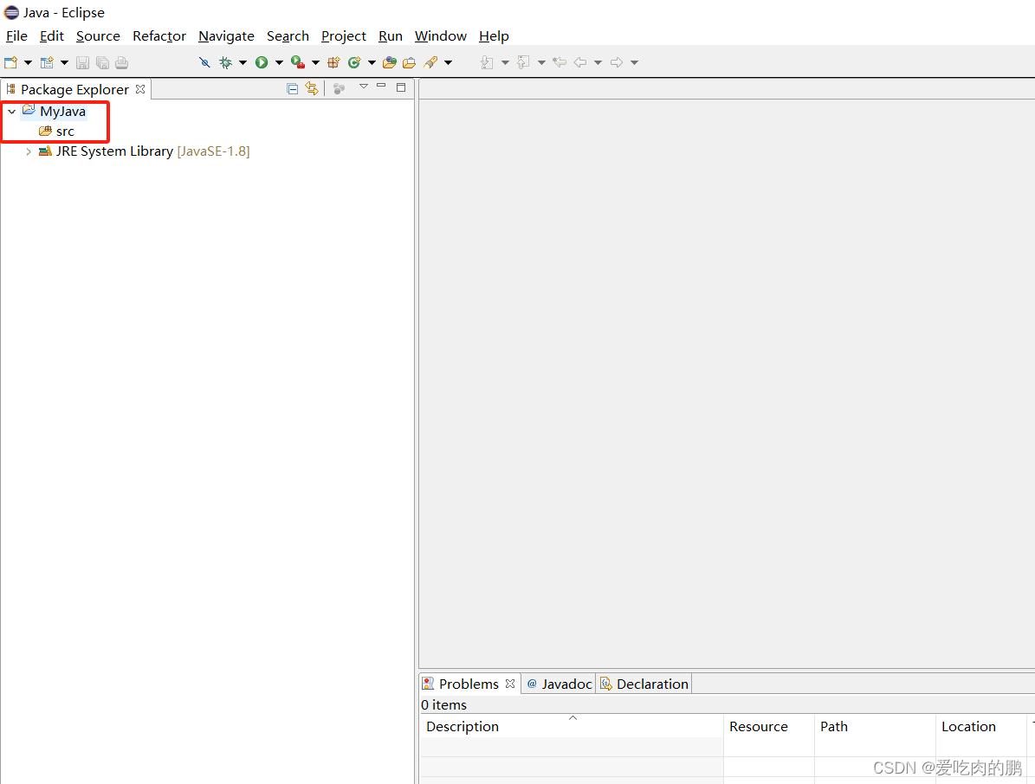Open the Run dropdown arrow

(279, 62)
